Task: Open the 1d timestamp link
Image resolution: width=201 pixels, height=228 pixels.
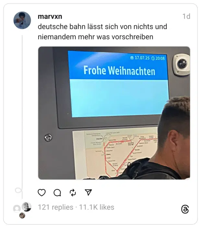Action: point(186,16)
